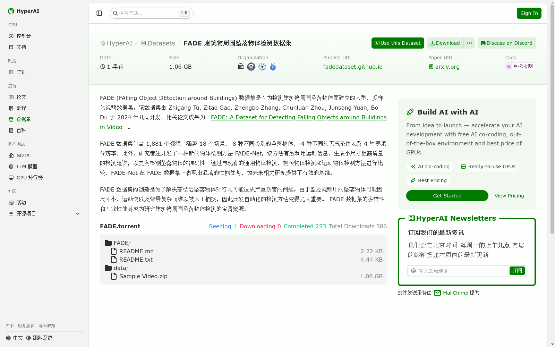Click the first organization building icon
The height and width of the screenshot is (347, 555).
[x=241, y=66]
